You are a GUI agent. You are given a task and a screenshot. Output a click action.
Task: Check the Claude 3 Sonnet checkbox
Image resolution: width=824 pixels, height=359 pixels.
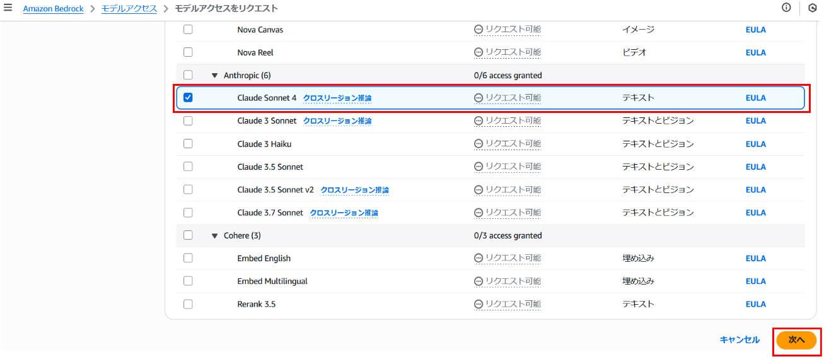click(x=188, y=121)
